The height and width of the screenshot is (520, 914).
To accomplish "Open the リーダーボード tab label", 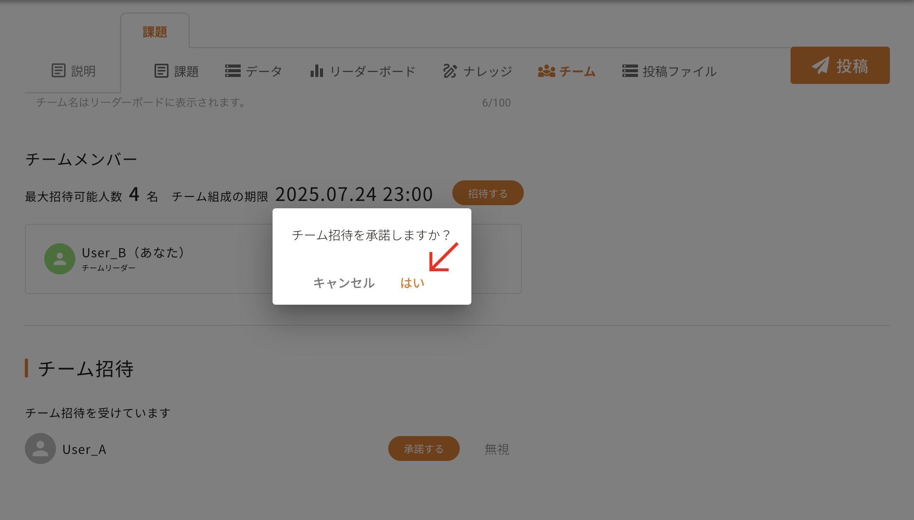I will pos(372,71).
